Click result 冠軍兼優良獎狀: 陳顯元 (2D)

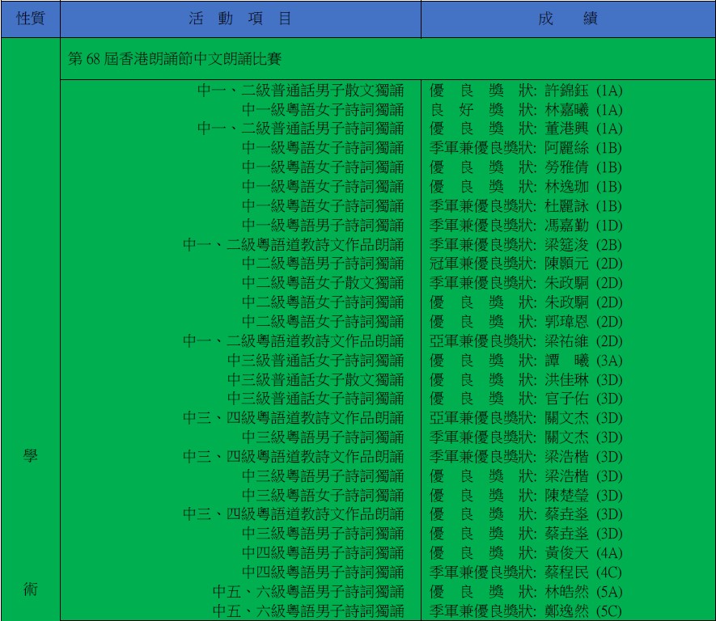tap(526, 264)
